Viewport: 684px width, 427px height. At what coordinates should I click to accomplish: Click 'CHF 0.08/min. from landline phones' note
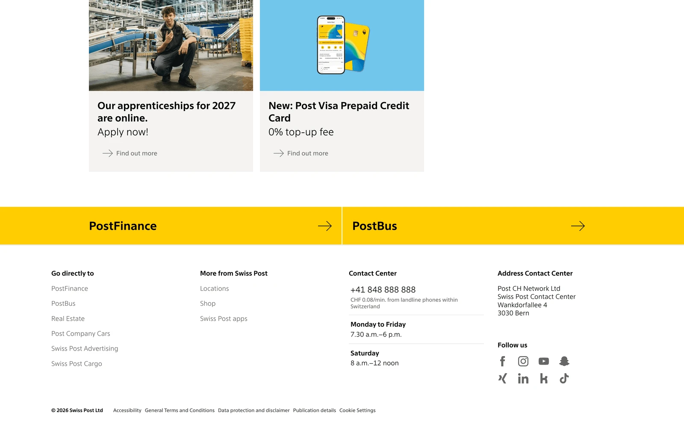[404, 303]
